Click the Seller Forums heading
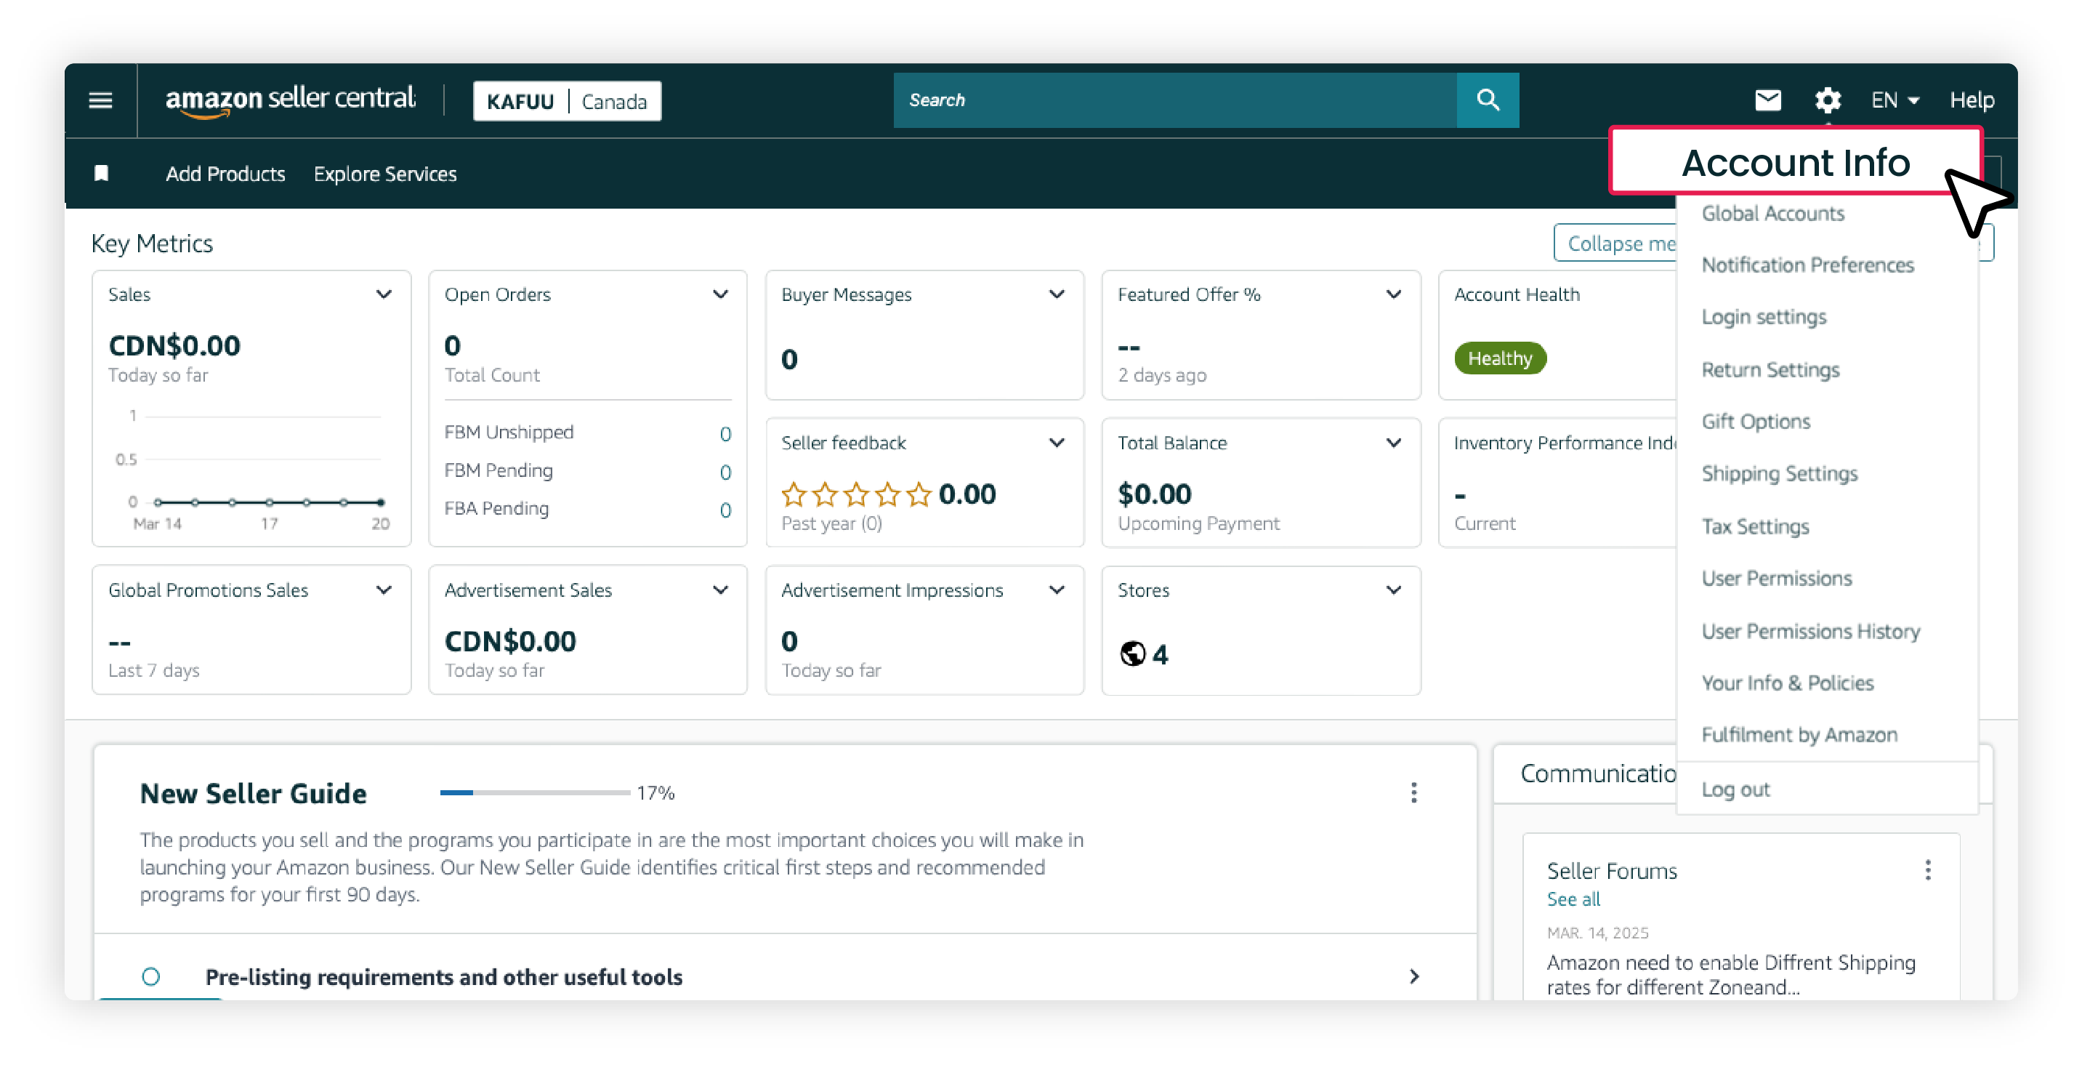 tap(1612, 871)
